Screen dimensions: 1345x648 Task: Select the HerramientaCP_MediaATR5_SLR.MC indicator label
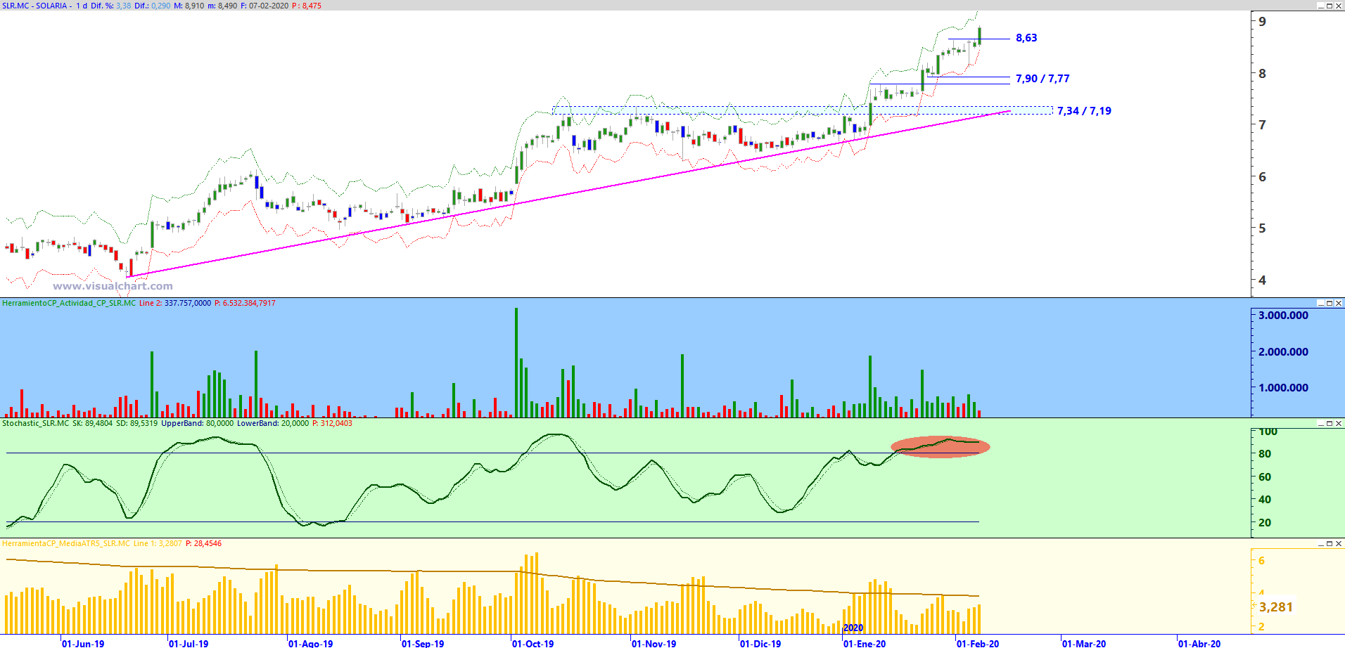66,544
